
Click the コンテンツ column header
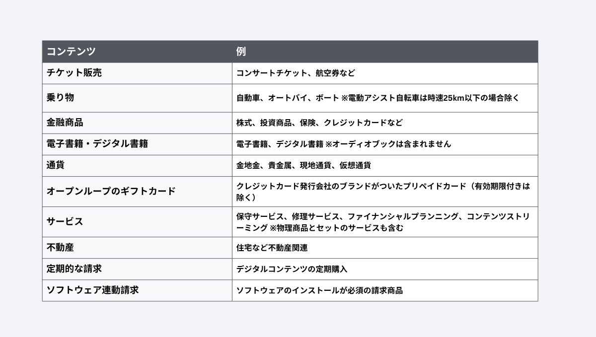(137, 52)
